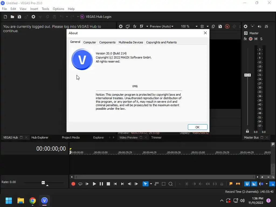This screenshot has height=207, width=276.
Task: Expand the overlays grid dropdown arrow
Action: tap(208, 26)
